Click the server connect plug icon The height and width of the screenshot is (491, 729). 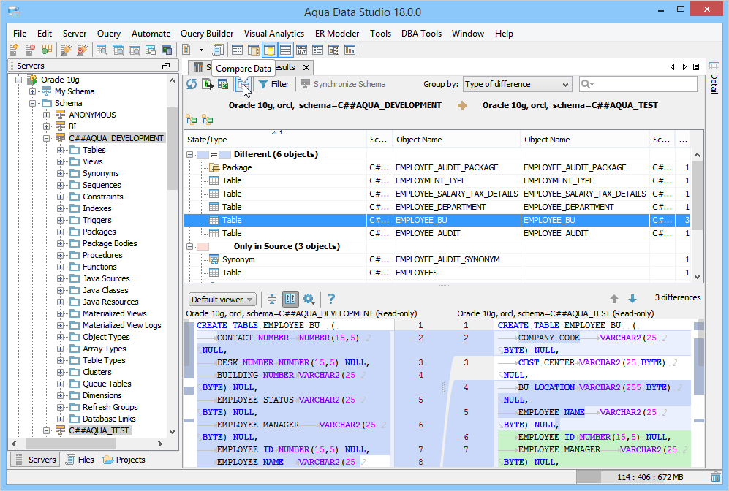coord(66,49)
